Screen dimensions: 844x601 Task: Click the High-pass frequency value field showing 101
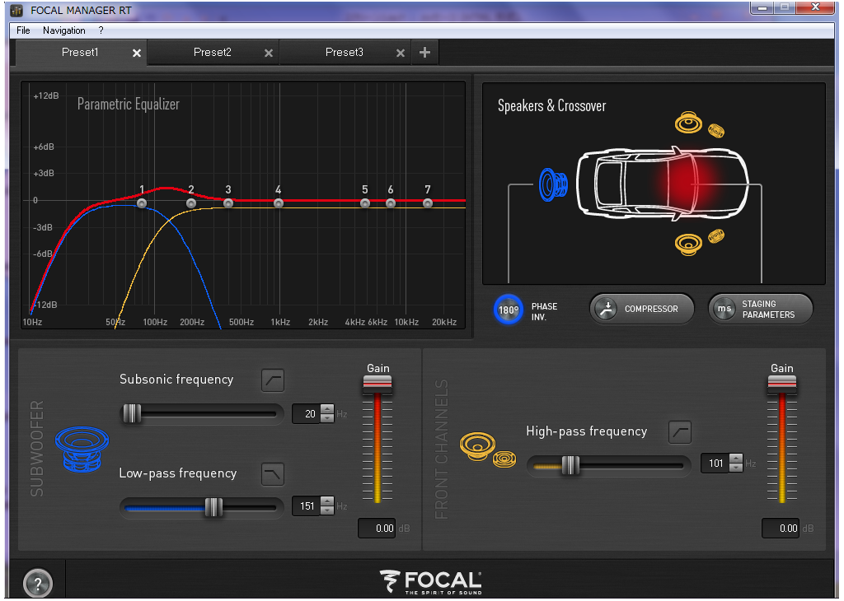(x=715, y=464)
